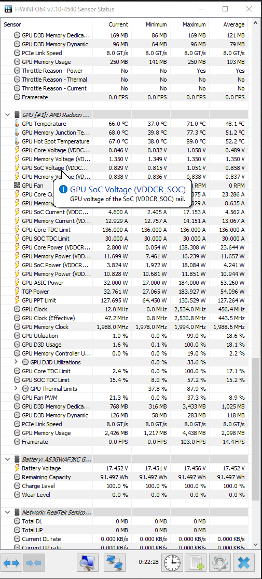
Task: Click the fan icon in GPU Fan row
Action: pyautogui.click(x=17, y=186)
